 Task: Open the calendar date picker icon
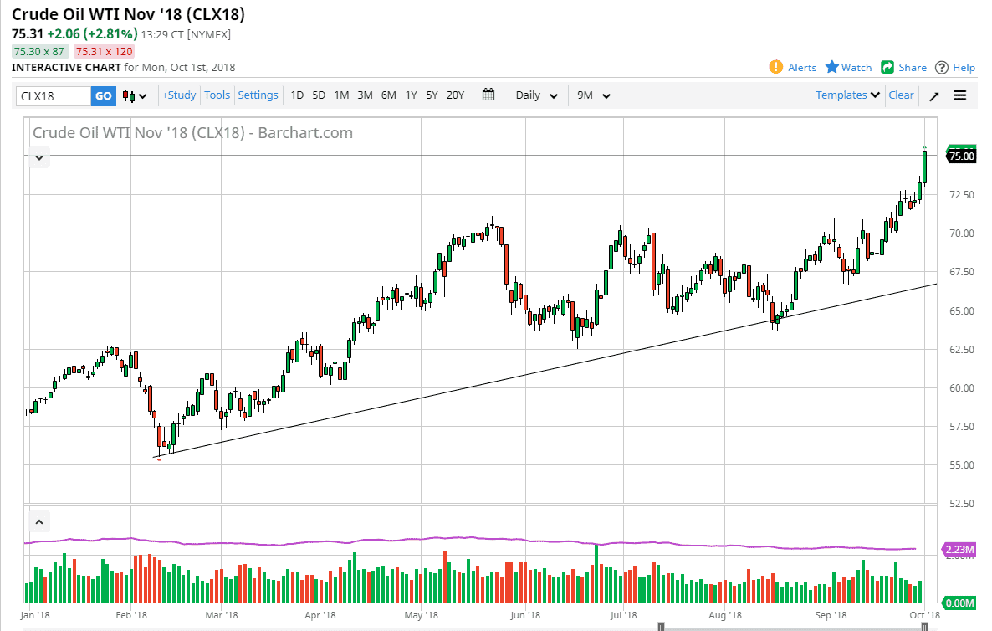click(488, 95)
